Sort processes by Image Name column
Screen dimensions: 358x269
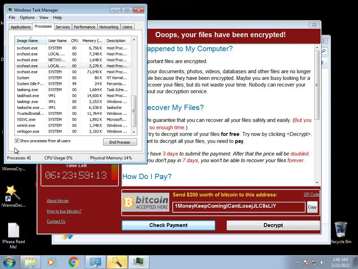(31, 41)
